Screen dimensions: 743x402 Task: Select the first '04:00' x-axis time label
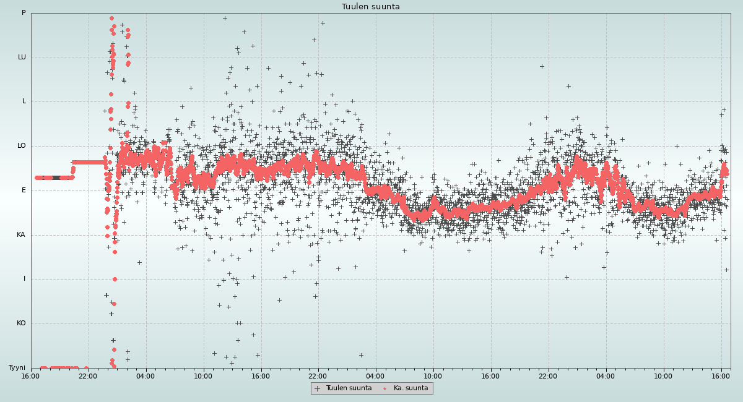[146, 375]
